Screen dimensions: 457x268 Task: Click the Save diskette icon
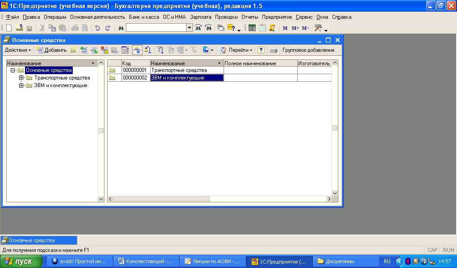click(x=29, y=28)
